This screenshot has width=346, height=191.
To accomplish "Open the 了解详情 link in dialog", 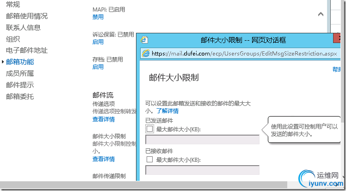I will [x=168, y=111].
